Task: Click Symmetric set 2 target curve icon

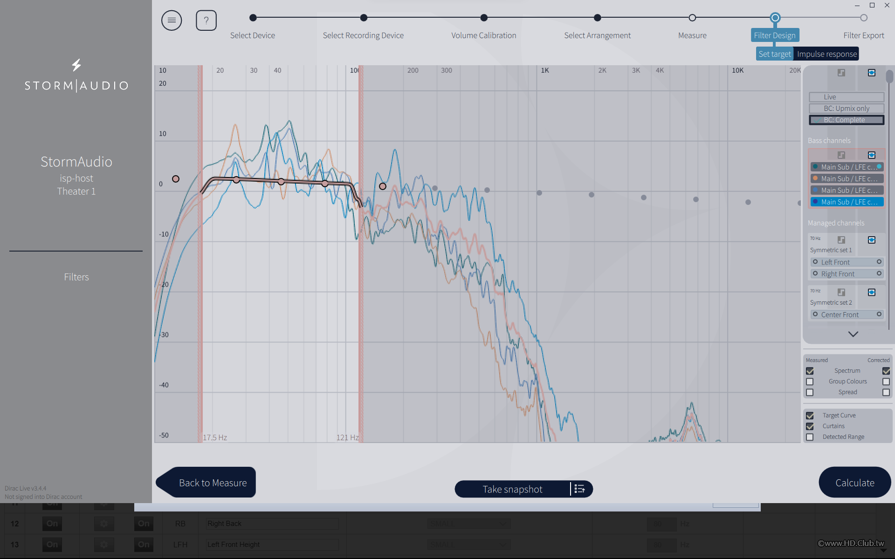Action: [x=841, y=293]
